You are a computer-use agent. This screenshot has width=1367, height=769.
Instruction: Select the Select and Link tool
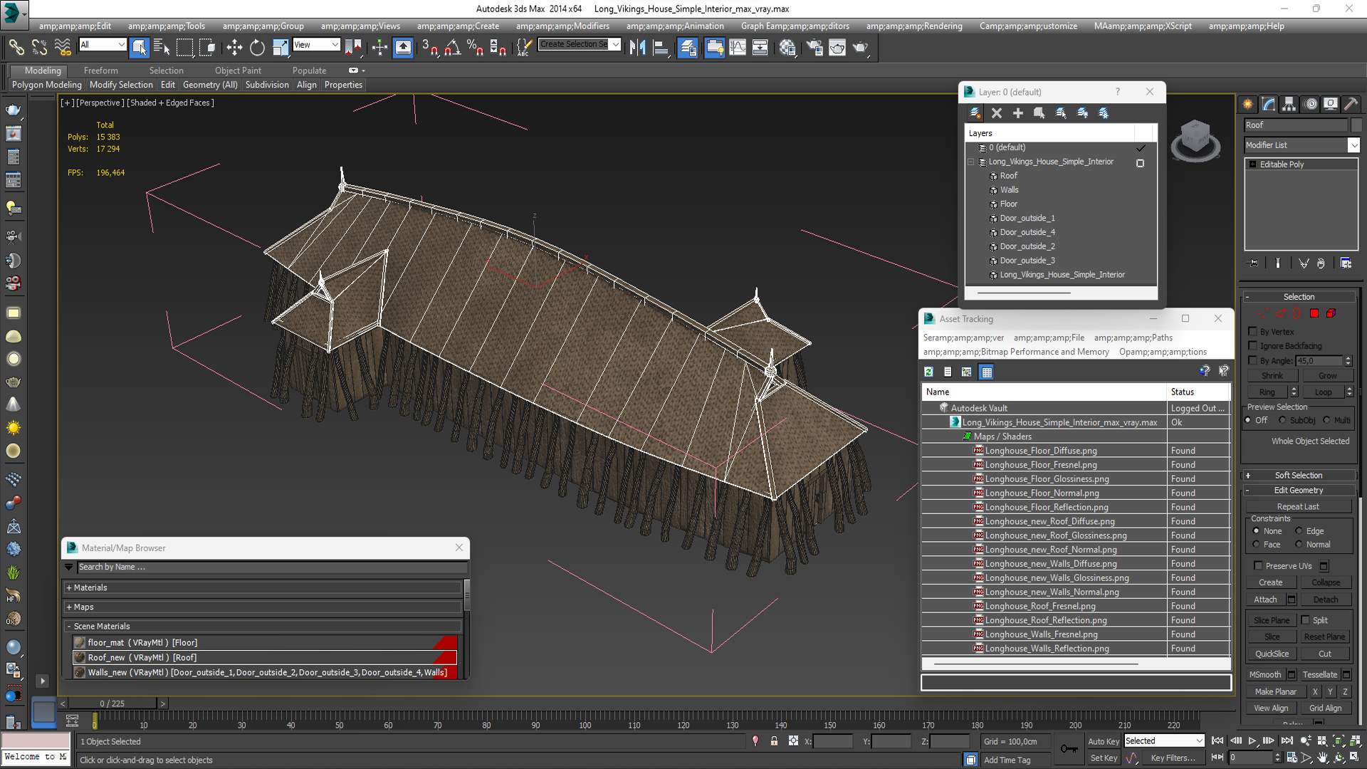[x=16, y=48]
